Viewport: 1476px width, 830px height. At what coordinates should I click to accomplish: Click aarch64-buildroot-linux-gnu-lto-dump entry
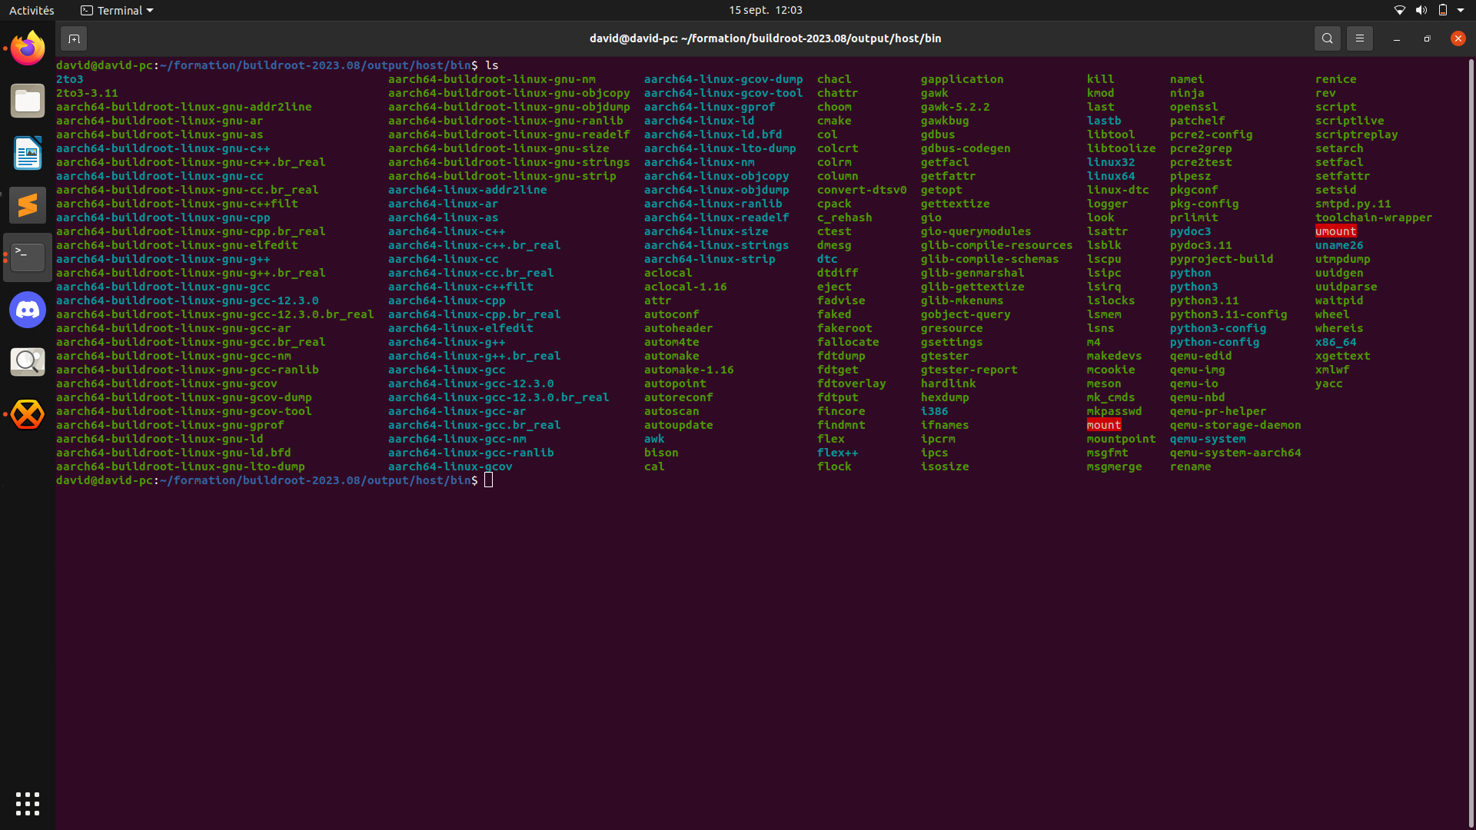[180, 466]
